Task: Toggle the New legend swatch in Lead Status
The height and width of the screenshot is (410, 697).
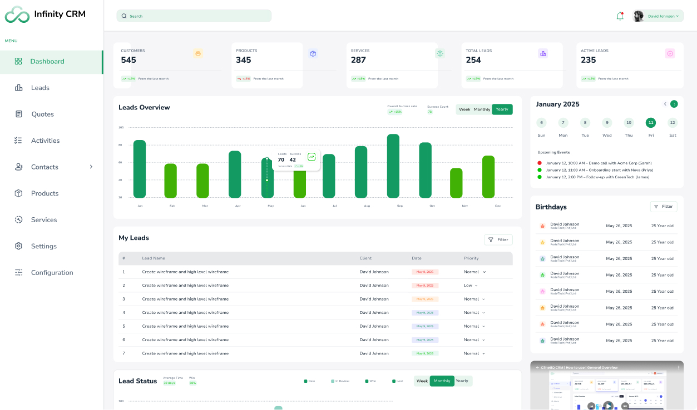Action: [x=306, y=381]
